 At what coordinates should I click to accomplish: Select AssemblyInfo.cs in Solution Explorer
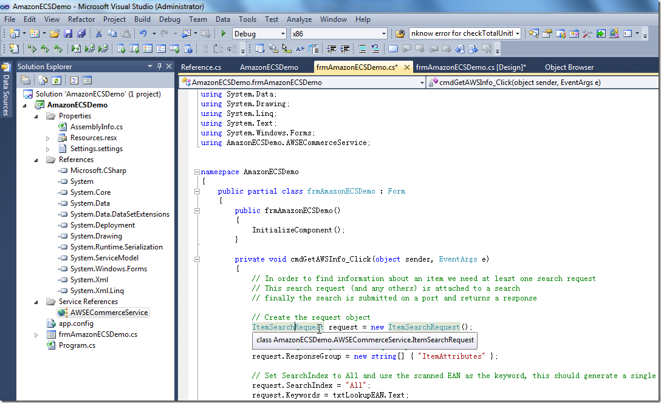tap(96, 127)
